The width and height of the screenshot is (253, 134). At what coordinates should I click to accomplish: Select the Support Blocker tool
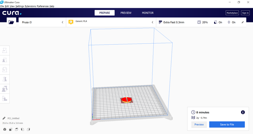[x=5, y=98]
